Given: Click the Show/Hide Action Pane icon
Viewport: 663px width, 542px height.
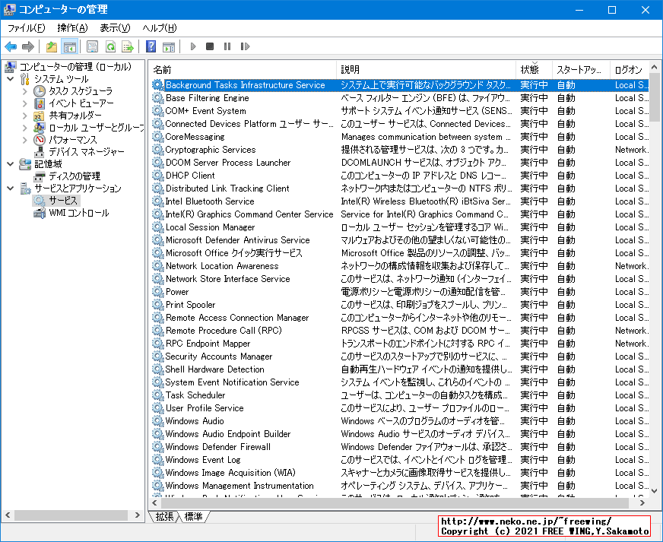Looking at the screenshot, I should tap(170, 46).
